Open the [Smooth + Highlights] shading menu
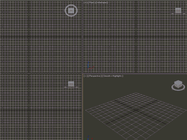This screenshot has width=187, height=140. coord(113,76)
